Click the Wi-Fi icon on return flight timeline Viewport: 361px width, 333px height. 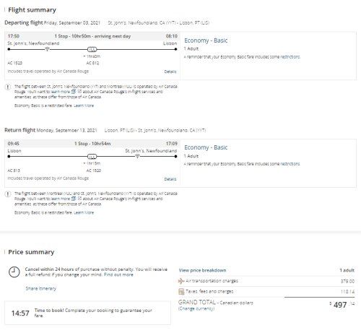point(137,156)
